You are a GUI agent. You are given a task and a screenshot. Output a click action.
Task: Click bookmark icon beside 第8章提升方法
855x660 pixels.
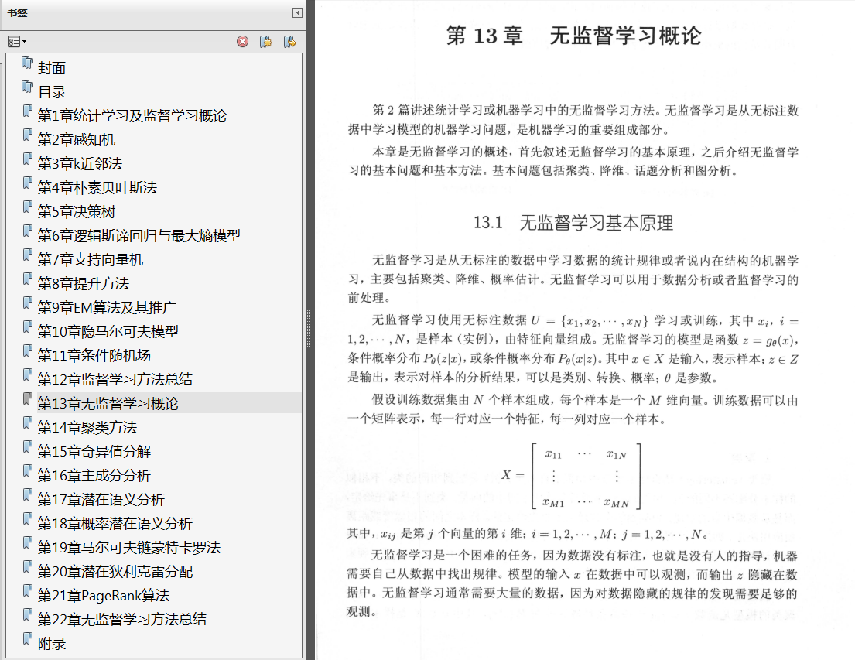click(27, 279)
